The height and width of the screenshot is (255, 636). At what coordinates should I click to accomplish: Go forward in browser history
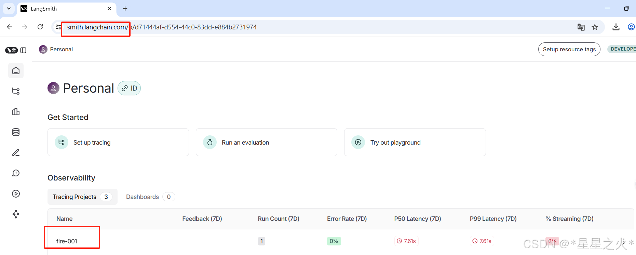(25, 27)
